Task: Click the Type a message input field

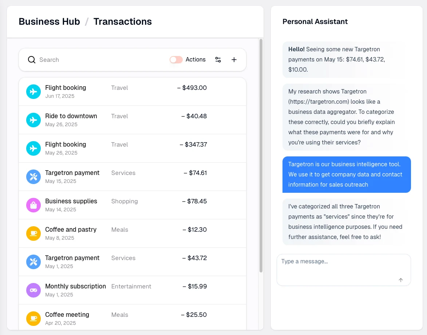Action: click(x=344, y=269)
